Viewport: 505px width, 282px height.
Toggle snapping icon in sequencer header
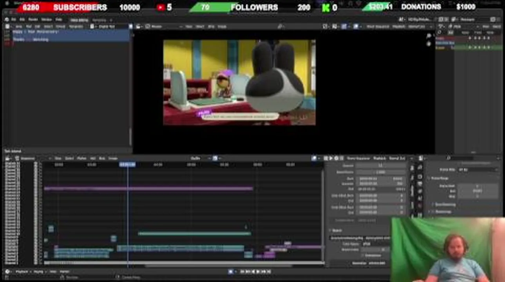[215, 158]
